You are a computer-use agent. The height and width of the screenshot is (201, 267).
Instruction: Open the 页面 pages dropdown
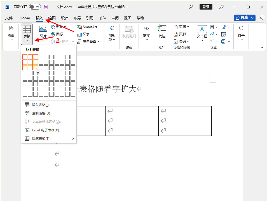click(x=11, y=33)
